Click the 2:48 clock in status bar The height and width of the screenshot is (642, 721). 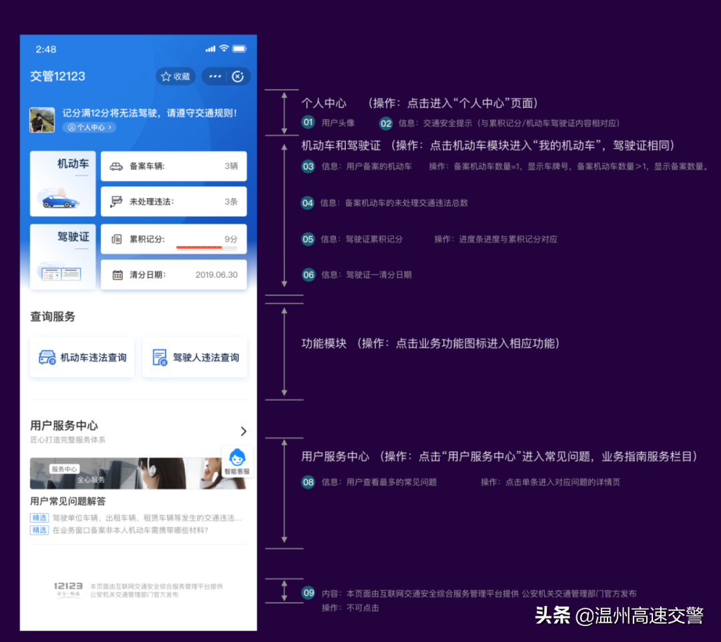click(46, 49)
